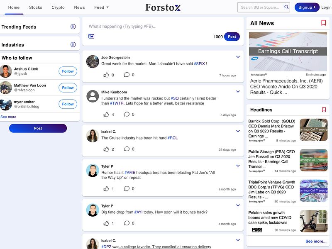
Task: Click the #AYI hashtag
Action: (x=138, y=212)
